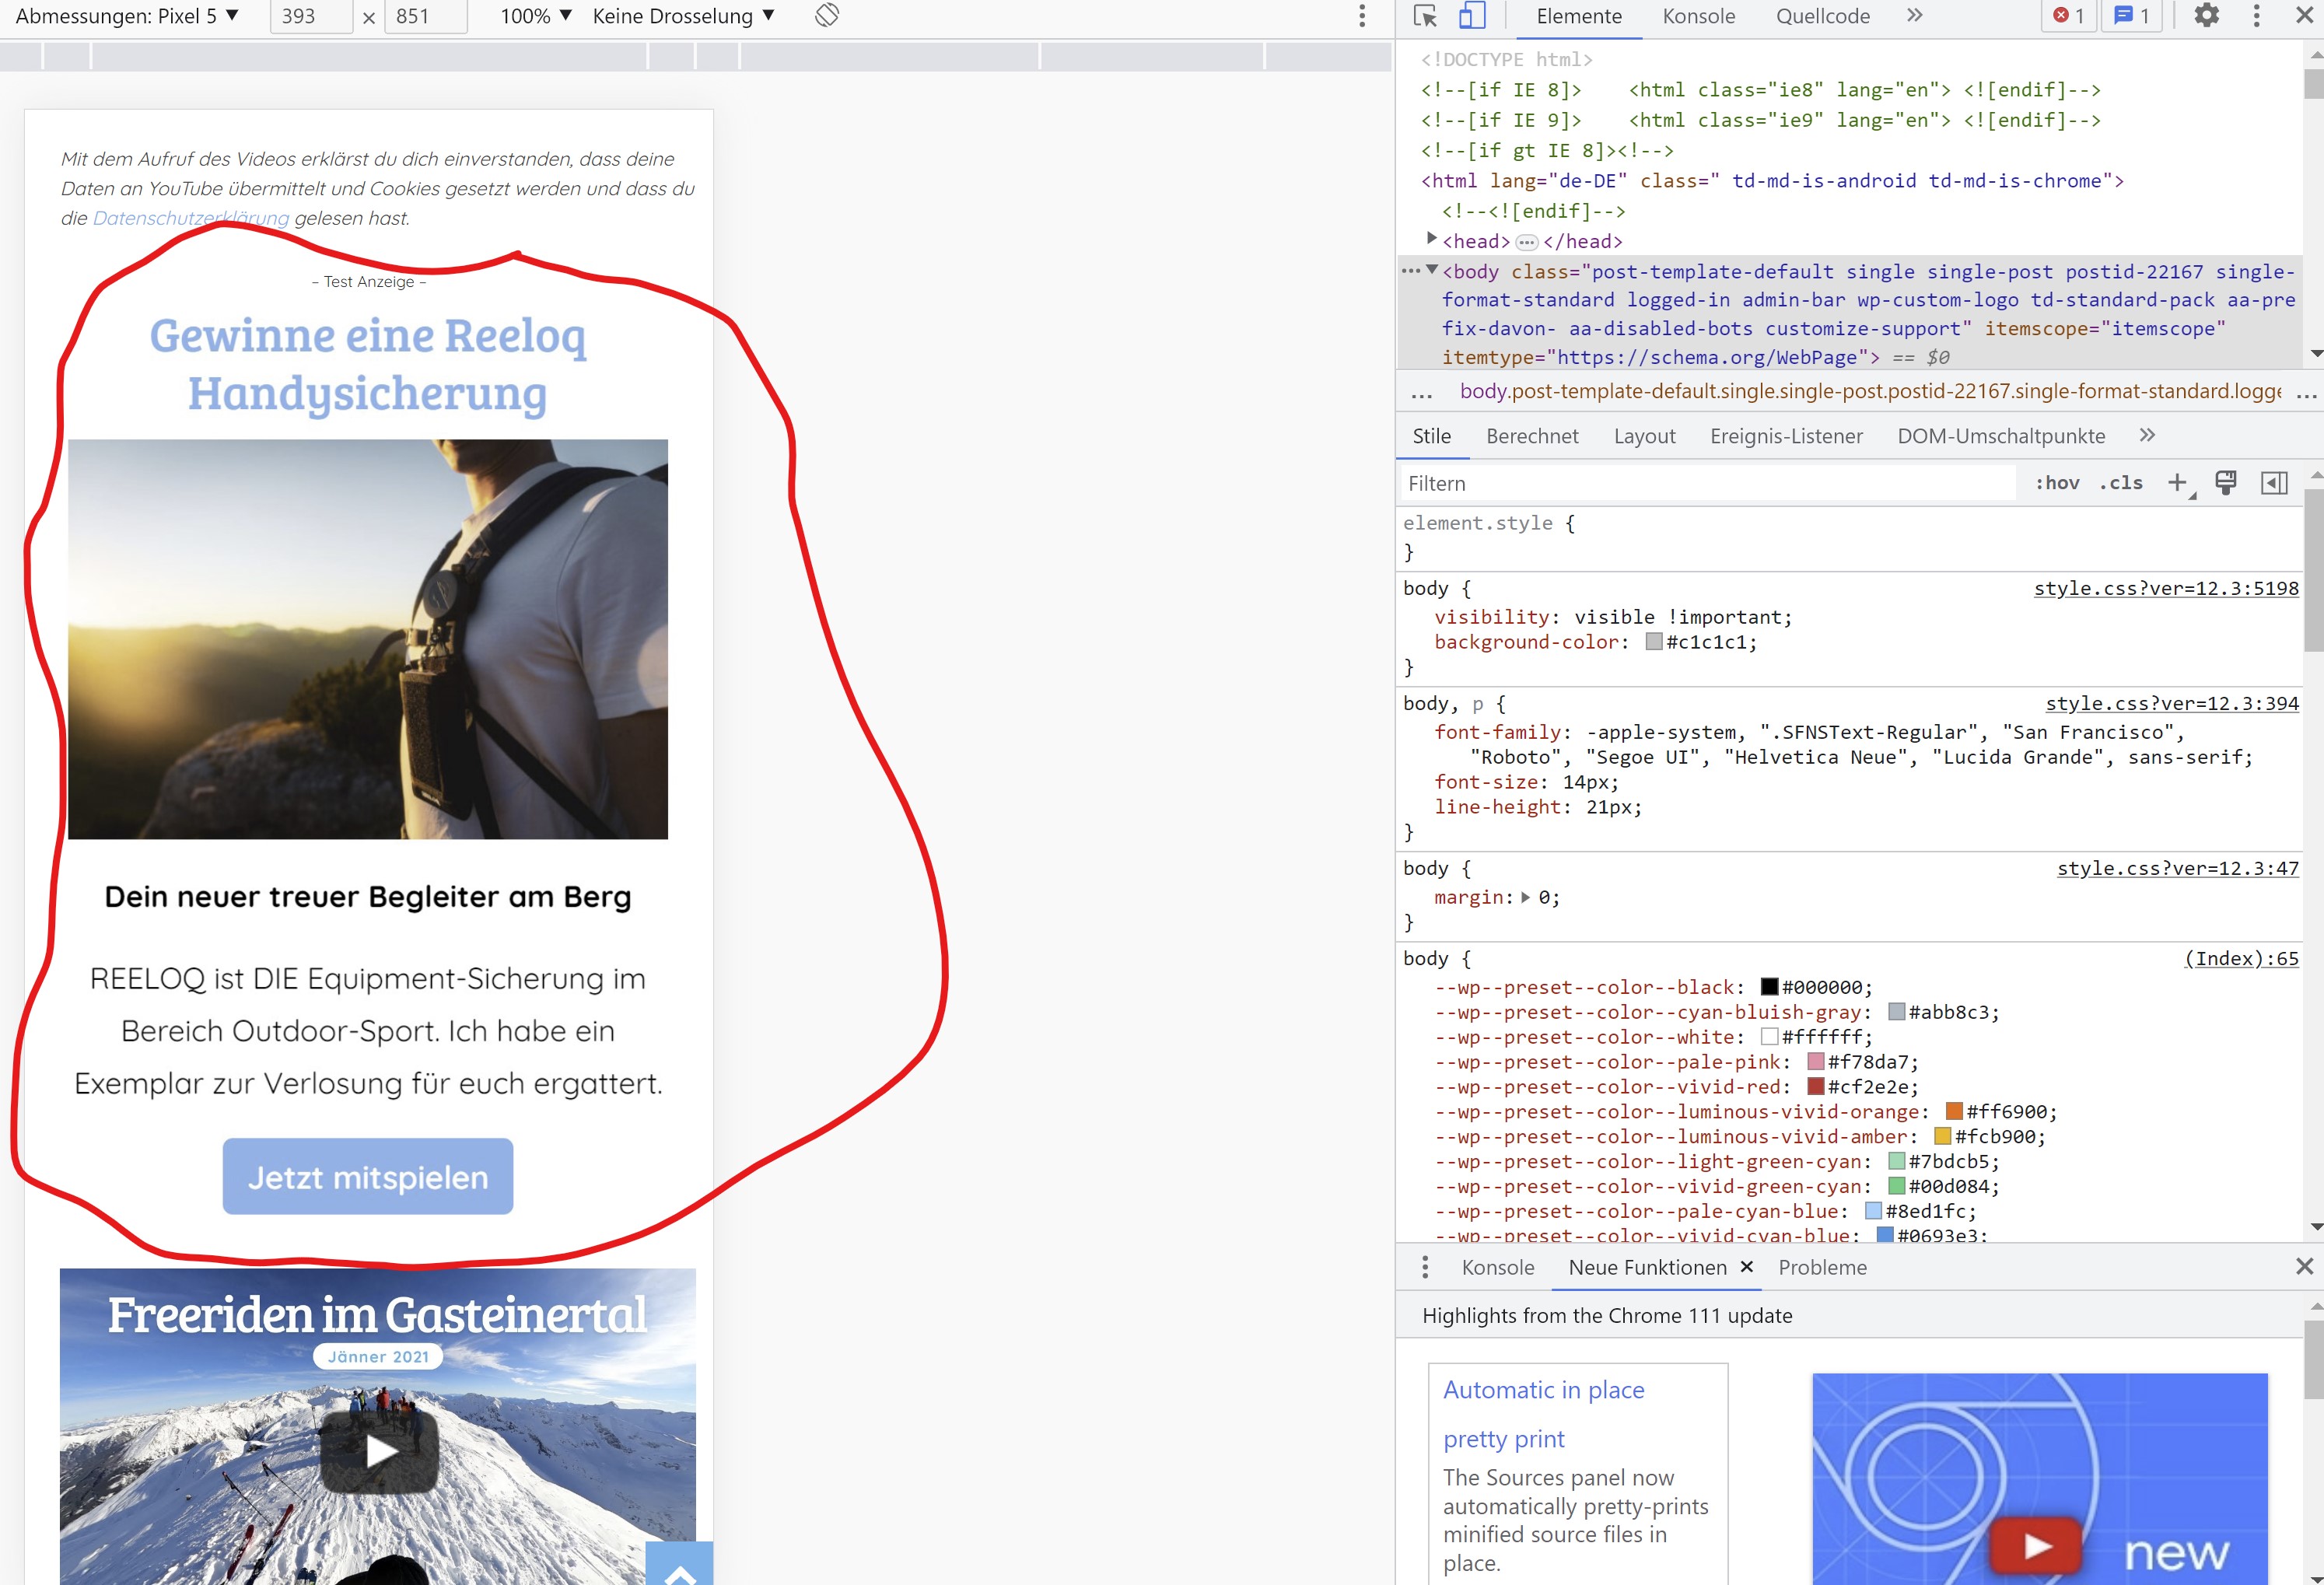Click the #000000 black color swatch

1769,987
